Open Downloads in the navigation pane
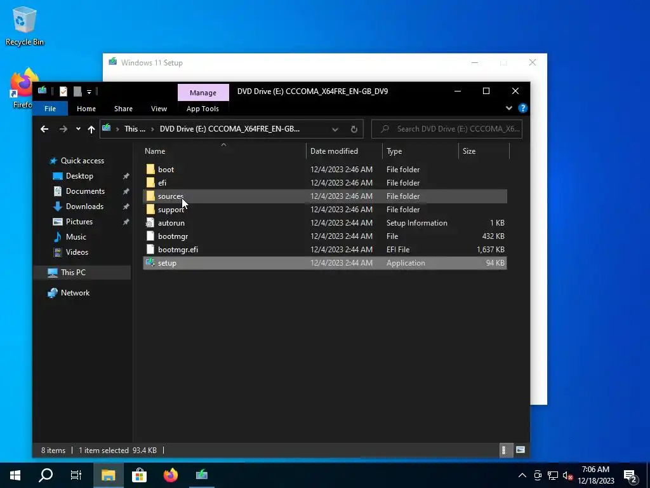The image size is (650, 488). tap(84, 207)
